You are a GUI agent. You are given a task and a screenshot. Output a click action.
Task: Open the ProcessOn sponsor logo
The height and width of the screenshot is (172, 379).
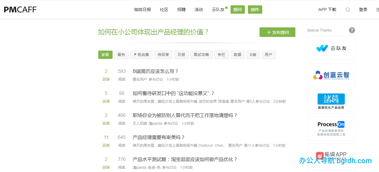[331, 128]
